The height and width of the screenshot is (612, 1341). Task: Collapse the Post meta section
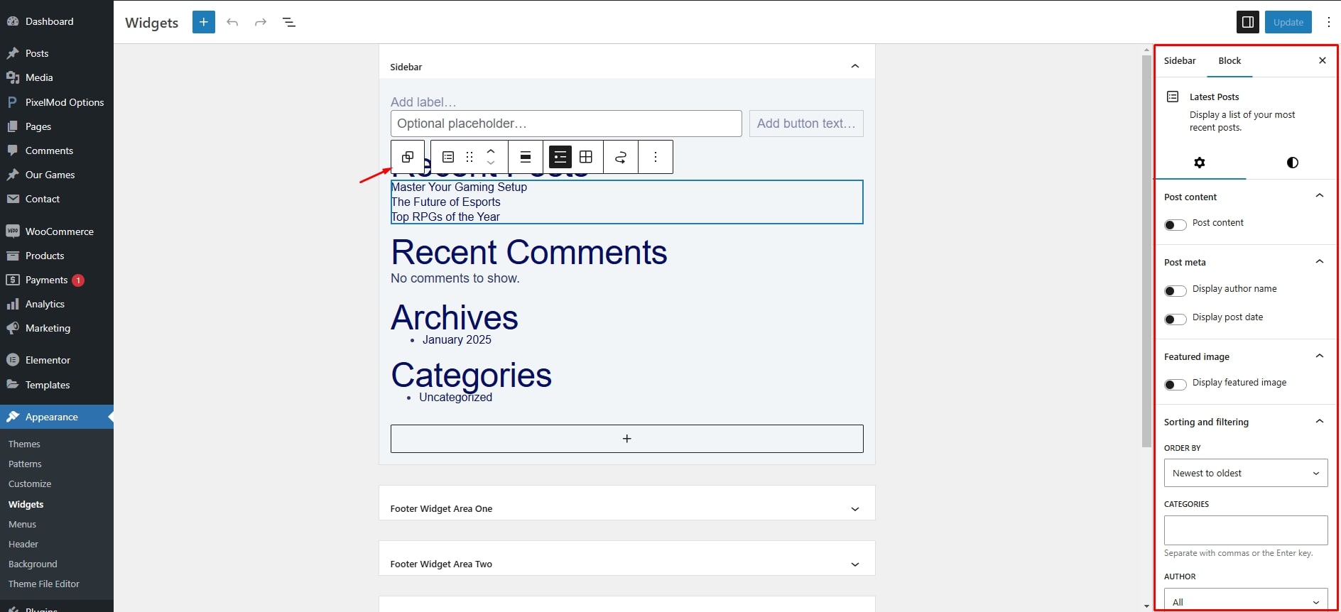(1320, 261)
